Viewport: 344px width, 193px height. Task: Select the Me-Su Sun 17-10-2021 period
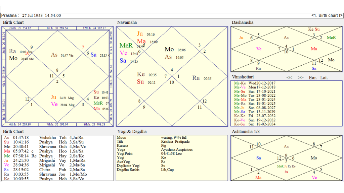(255, 91)
